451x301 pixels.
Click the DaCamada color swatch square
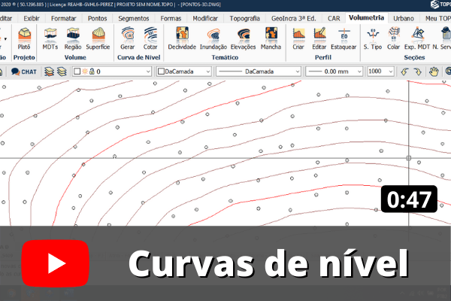[162, 71]
